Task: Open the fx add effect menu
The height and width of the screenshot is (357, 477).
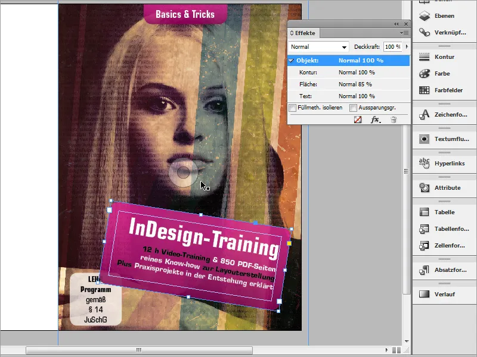Action: pyautogui.click(x=376, y=120)
